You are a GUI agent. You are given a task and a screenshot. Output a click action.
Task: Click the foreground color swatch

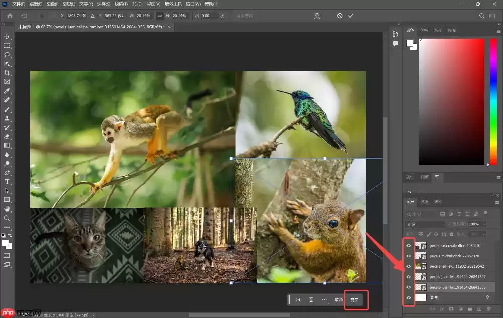pos(5,243)
